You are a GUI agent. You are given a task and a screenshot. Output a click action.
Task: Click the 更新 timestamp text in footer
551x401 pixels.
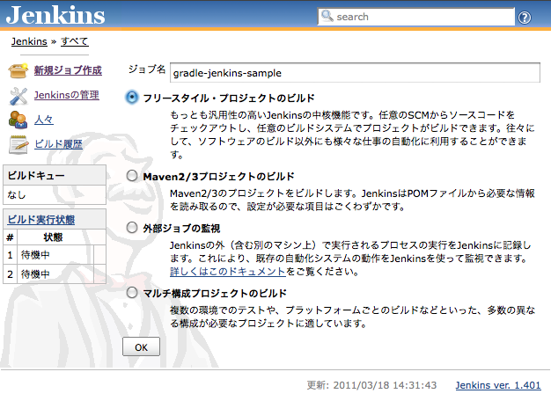click(x=371, y=385)
